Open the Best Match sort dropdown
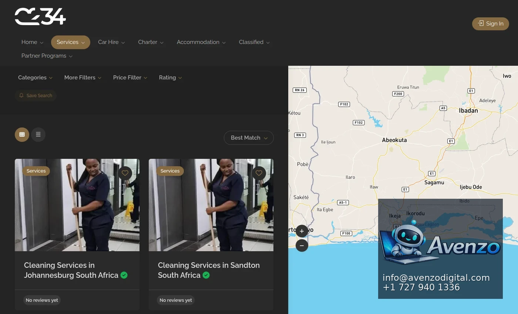 point(249,138)
